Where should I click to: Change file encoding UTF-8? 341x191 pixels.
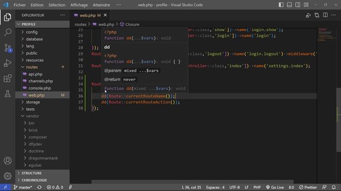pyautogui.click(x=234, y=187)
